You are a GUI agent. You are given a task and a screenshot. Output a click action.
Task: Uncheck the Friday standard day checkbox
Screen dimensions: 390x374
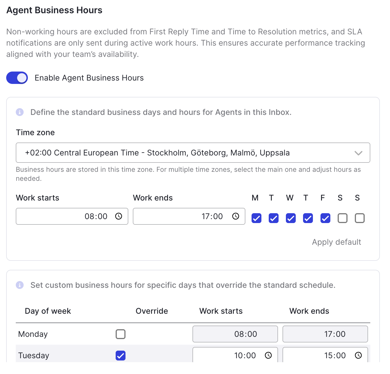pyautogui.click(x=325, y=218)
